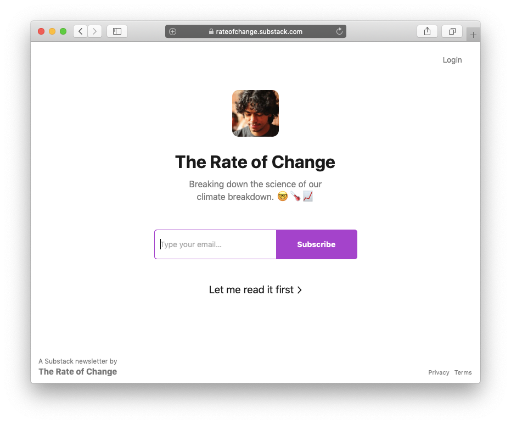
Task: Click the Safari back navigation arrow
Action: (x=81, y=31)
